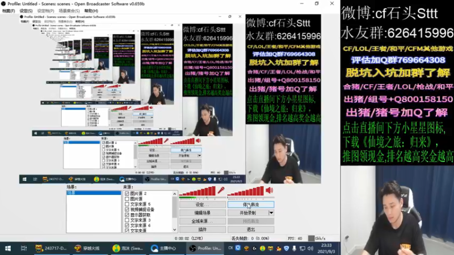Click 开始录制 start recording button

click(248, 213)
